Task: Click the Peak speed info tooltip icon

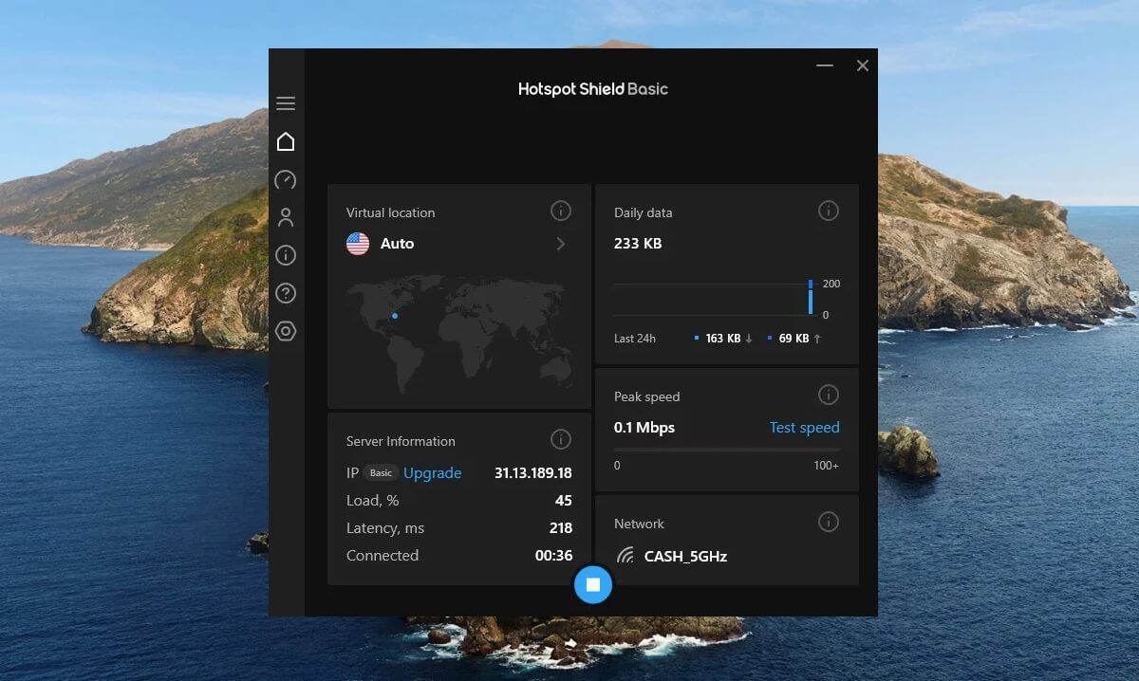Action: 829,395
